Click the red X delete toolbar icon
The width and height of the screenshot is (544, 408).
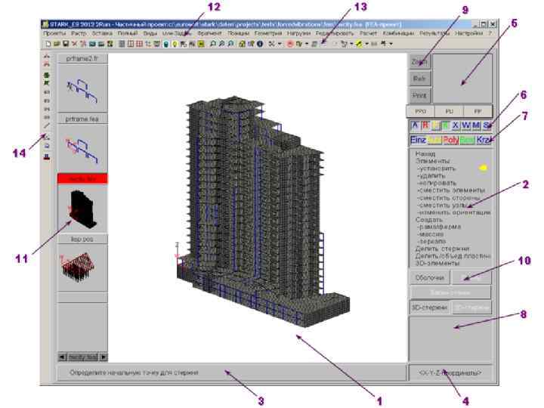click(74, 44)
